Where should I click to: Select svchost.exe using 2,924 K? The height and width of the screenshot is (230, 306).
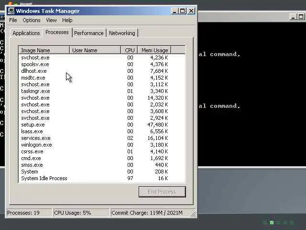click(x=102, y=118)
